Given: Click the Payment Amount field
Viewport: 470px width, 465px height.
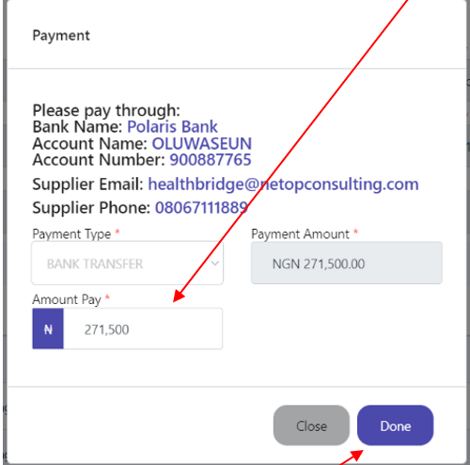Looking at the screenshot, I should click(347, 263).
